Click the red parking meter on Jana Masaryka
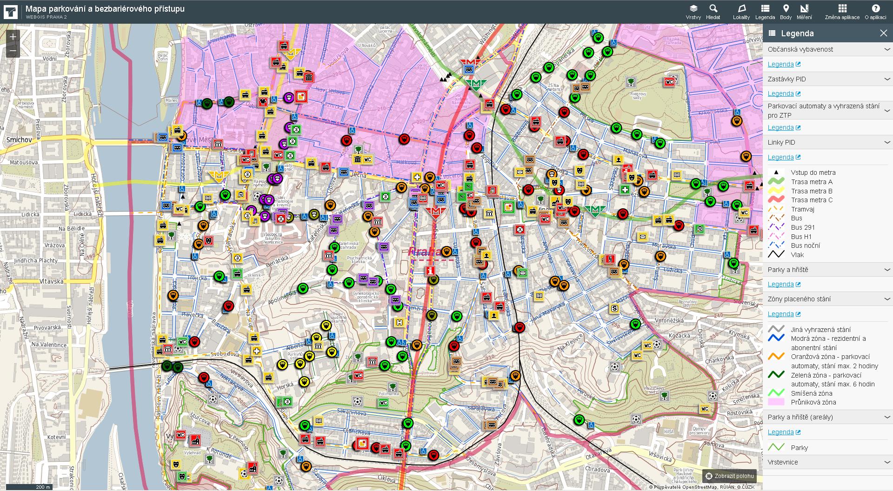 (520, 327)
